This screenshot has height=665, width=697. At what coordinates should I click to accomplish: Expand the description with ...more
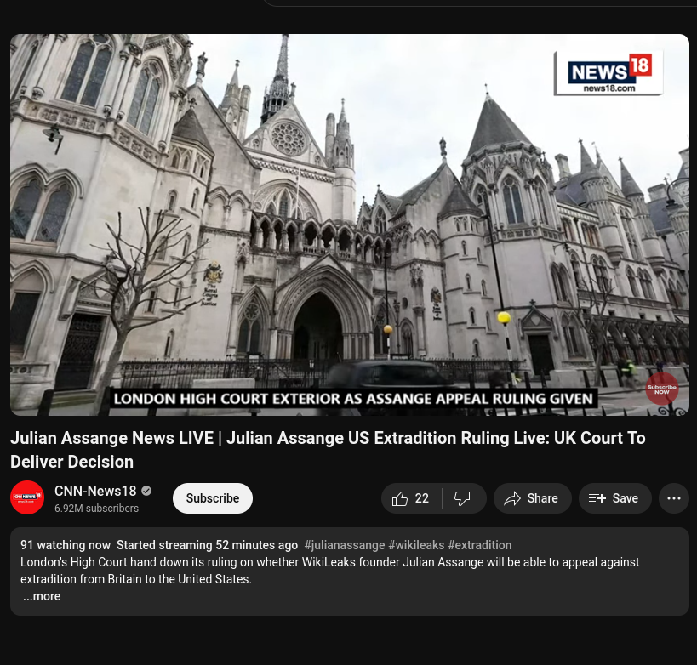[42, 596]
